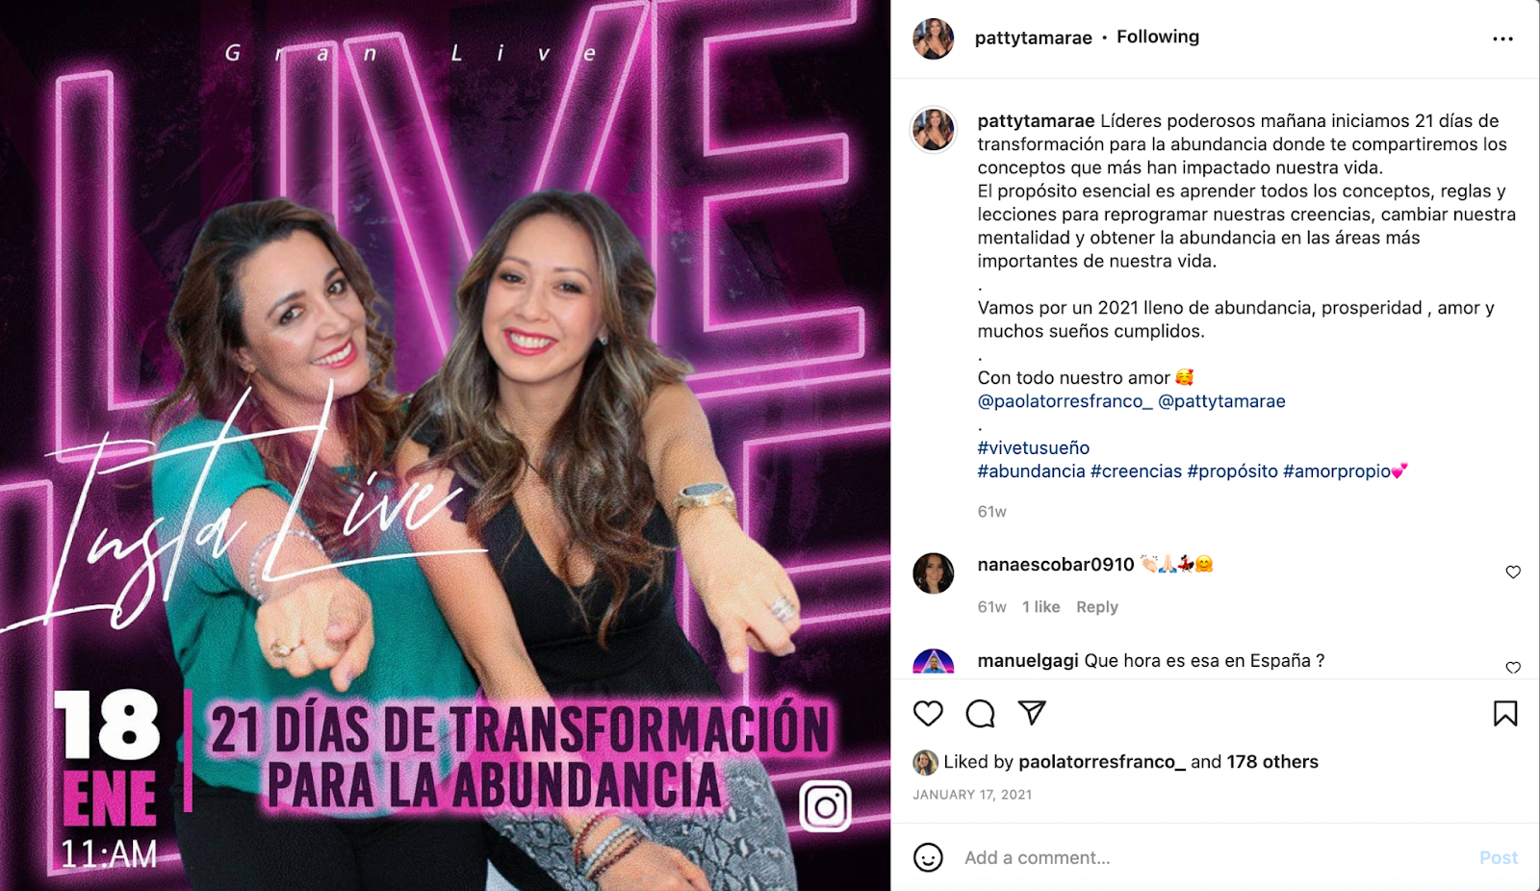Viewport: 1540px width, 891px height.
Task: Like manuelgagi's comment heart
Action: [x=1513, y=667]
